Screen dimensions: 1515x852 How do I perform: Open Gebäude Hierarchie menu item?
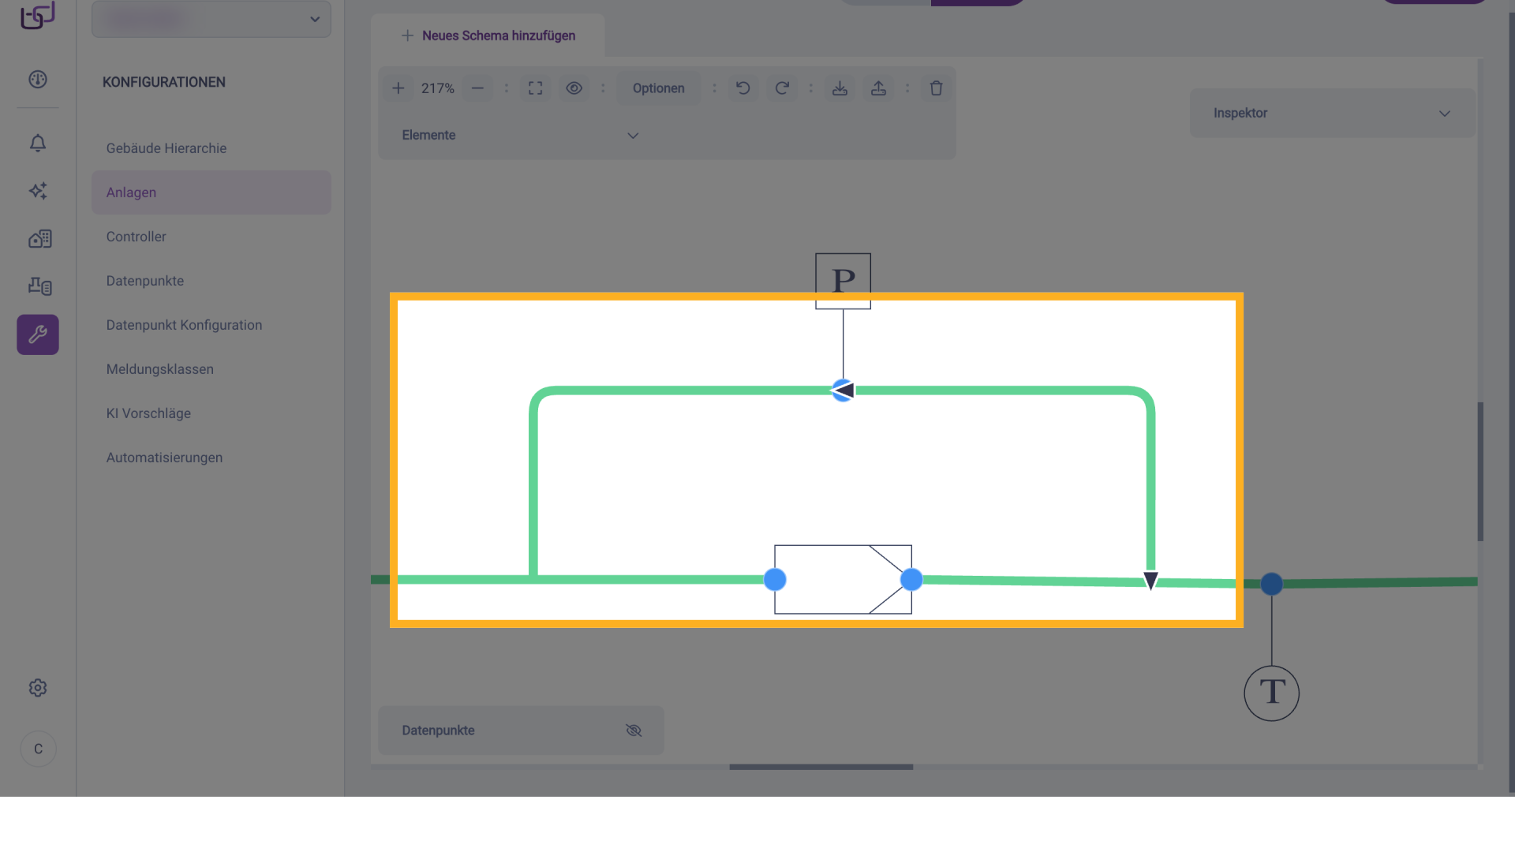166,148
